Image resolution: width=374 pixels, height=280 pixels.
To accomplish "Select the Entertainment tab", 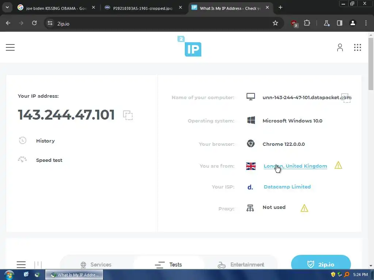I will click(241, 265).
